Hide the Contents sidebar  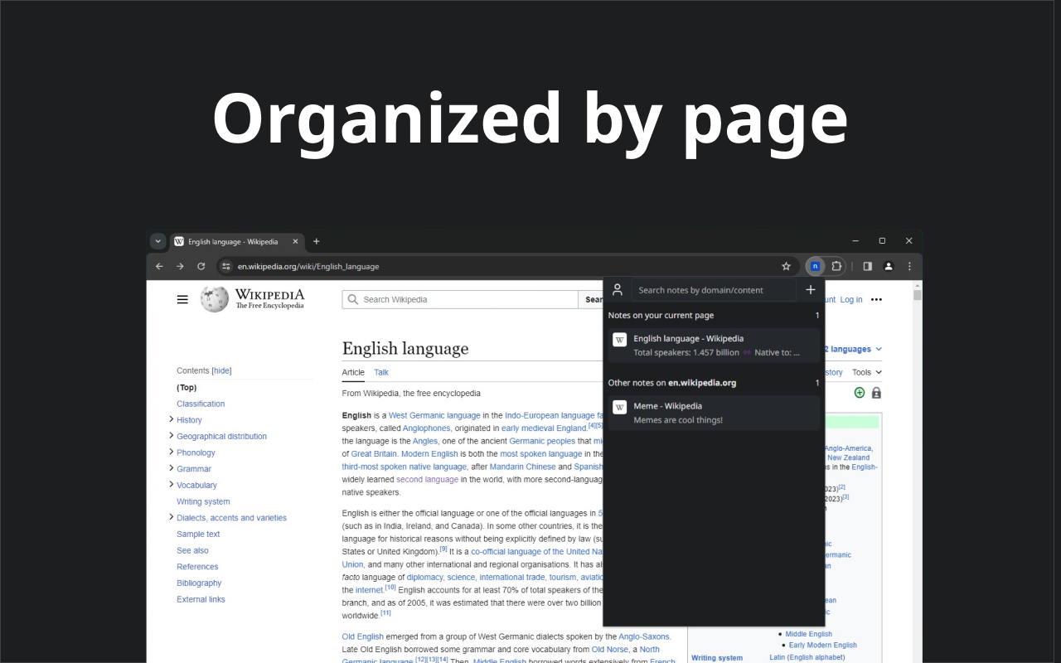coord(221,370)
